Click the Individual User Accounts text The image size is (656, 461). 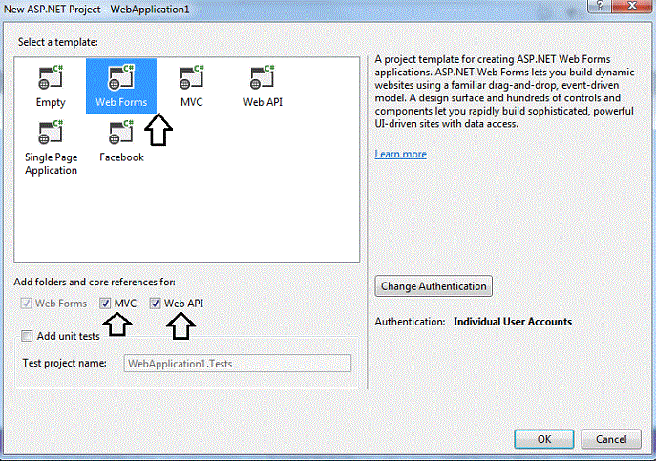point(513,322)
